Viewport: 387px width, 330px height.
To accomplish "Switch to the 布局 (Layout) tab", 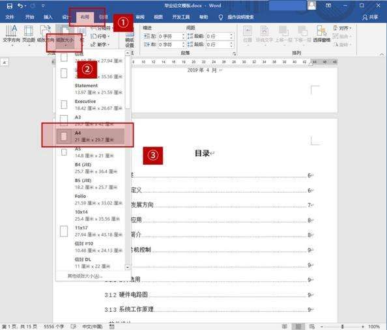I will 85,17.
